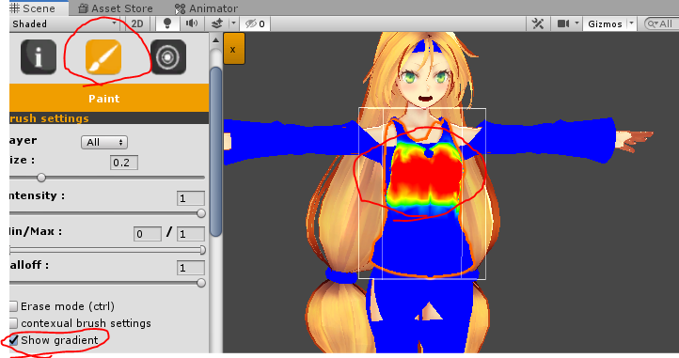Toggle scene audio speaker icon
679x358 pixels.
point(192,23)
